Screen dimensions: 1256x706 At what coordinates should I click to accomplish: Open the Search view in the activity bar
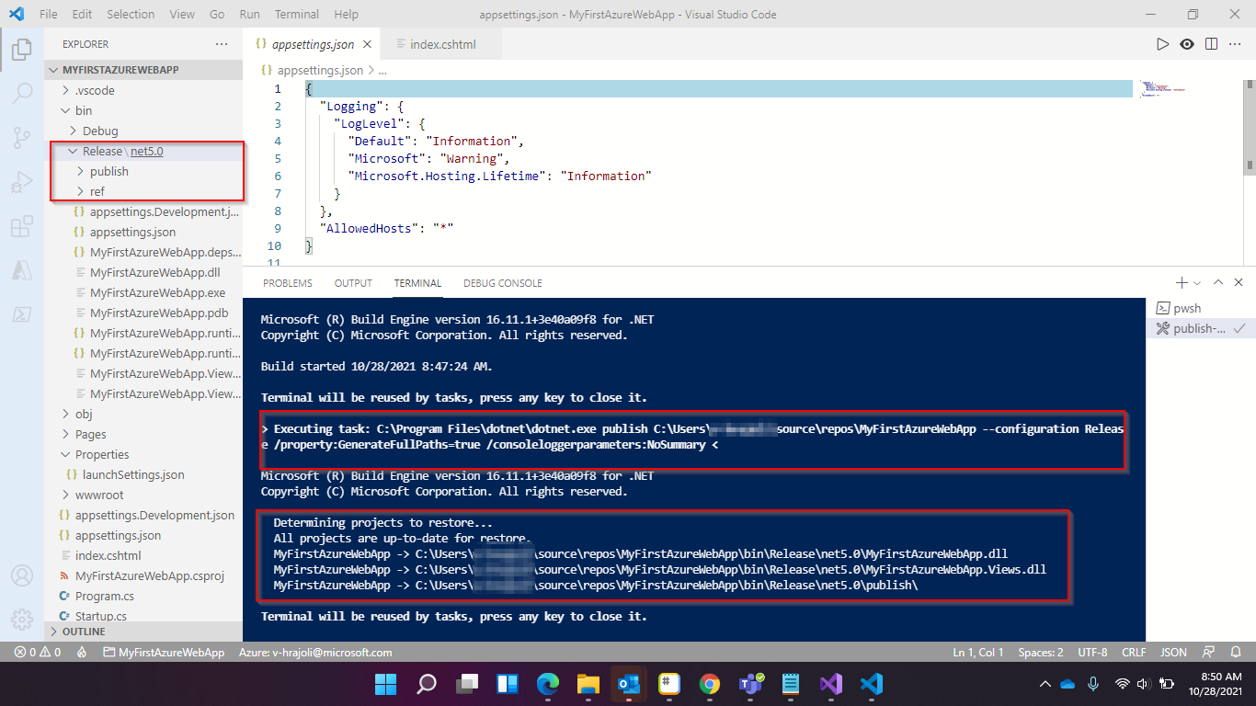21,93
